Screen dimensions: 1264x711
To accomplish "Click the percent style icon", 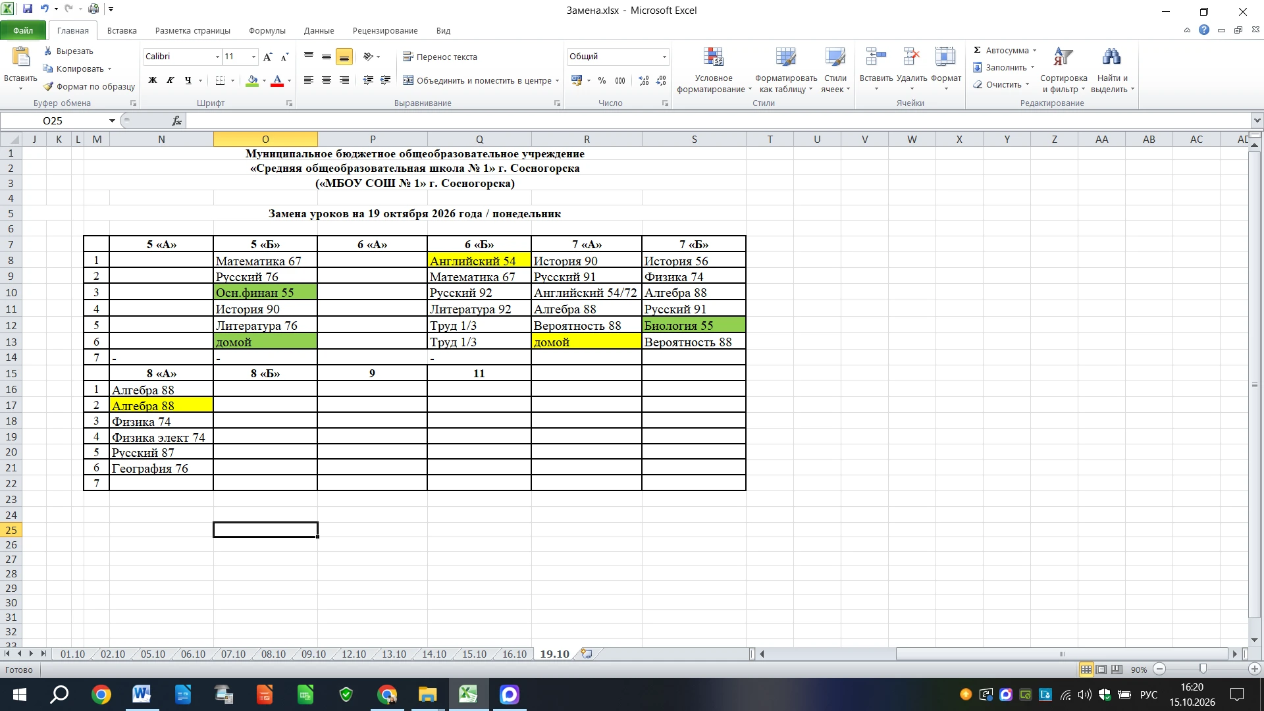I will point(602,80).
